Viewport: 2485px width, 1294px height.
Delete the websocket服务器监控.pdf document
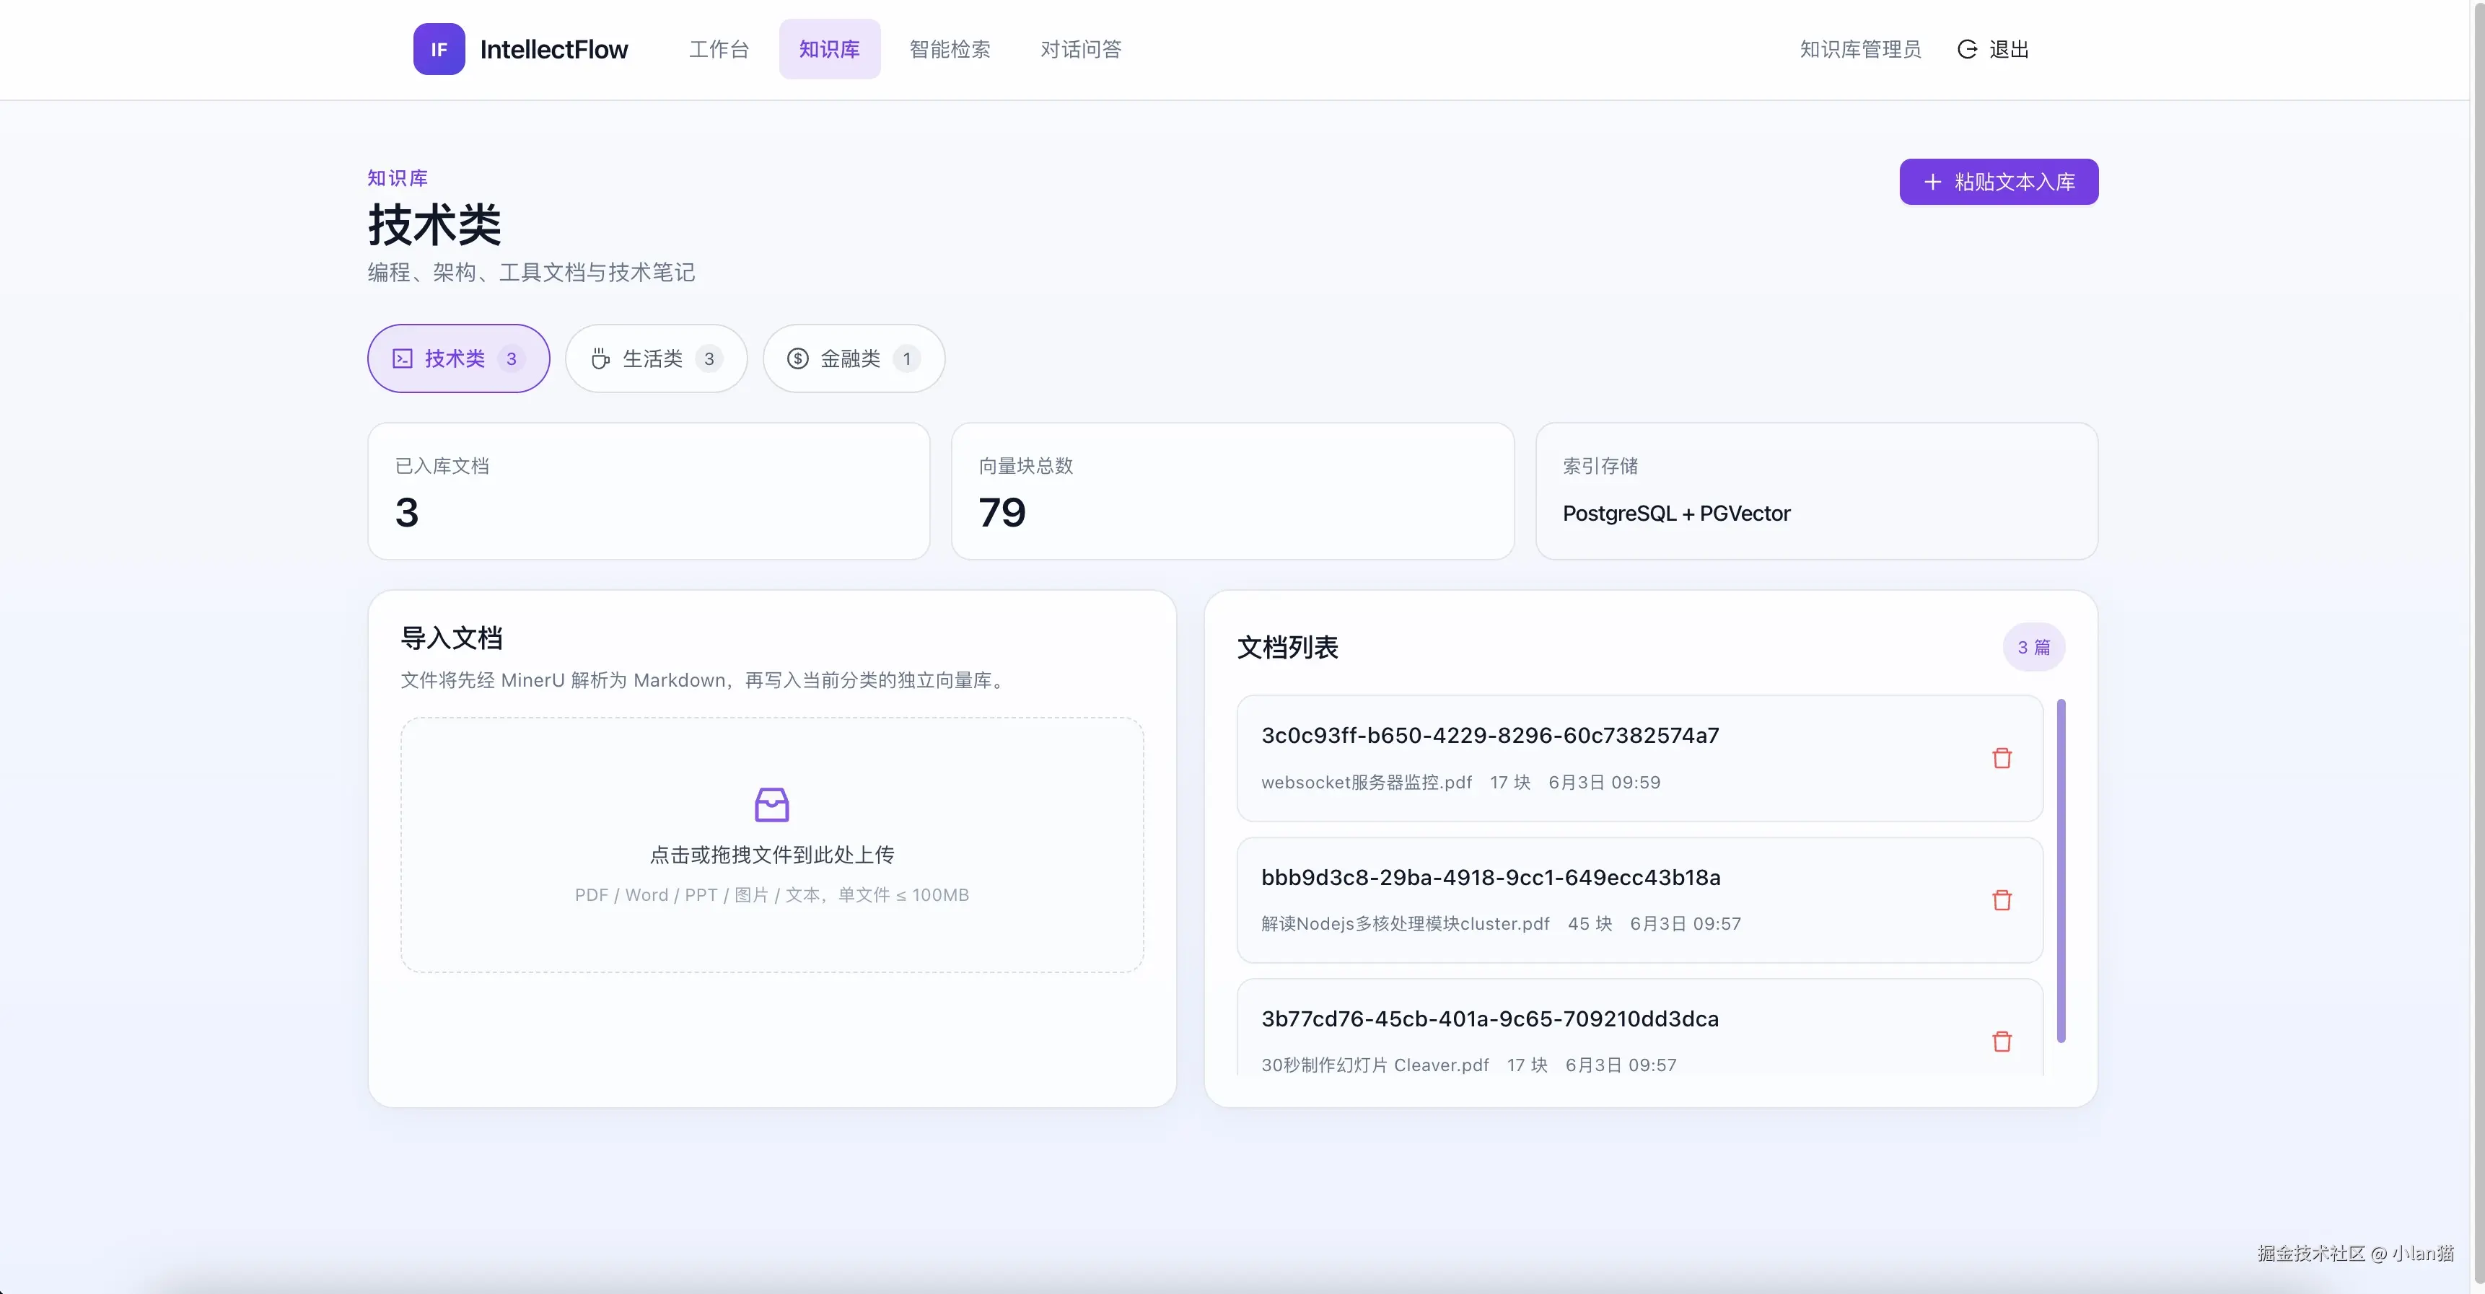coord(2002,758)
